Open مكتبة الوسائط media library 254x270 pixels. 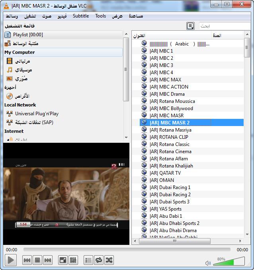pos(63,43)
